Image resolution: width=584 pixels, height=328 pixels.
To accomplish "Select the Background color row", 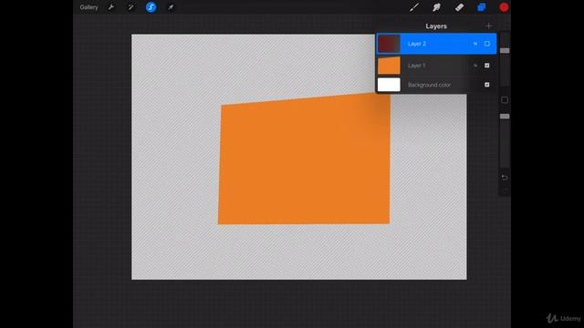I will pyautogui.click(x=436, y=85).
